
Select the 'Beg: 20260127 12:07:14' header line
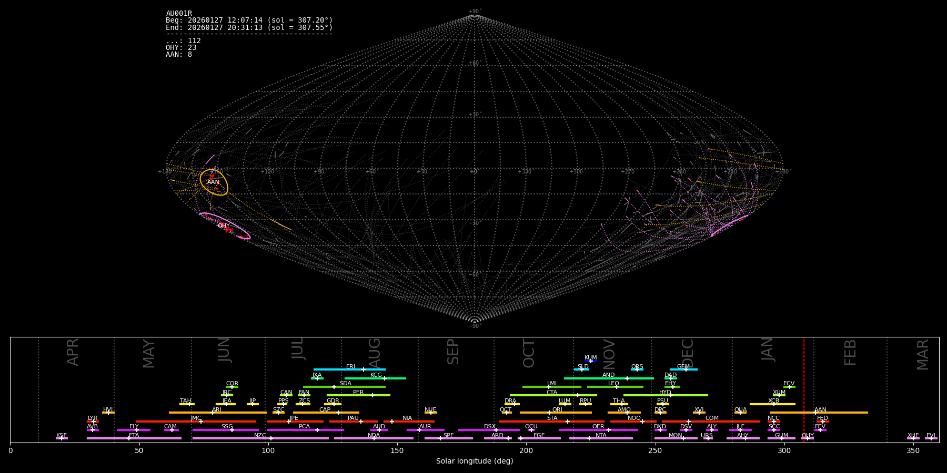tap(249, 20)
